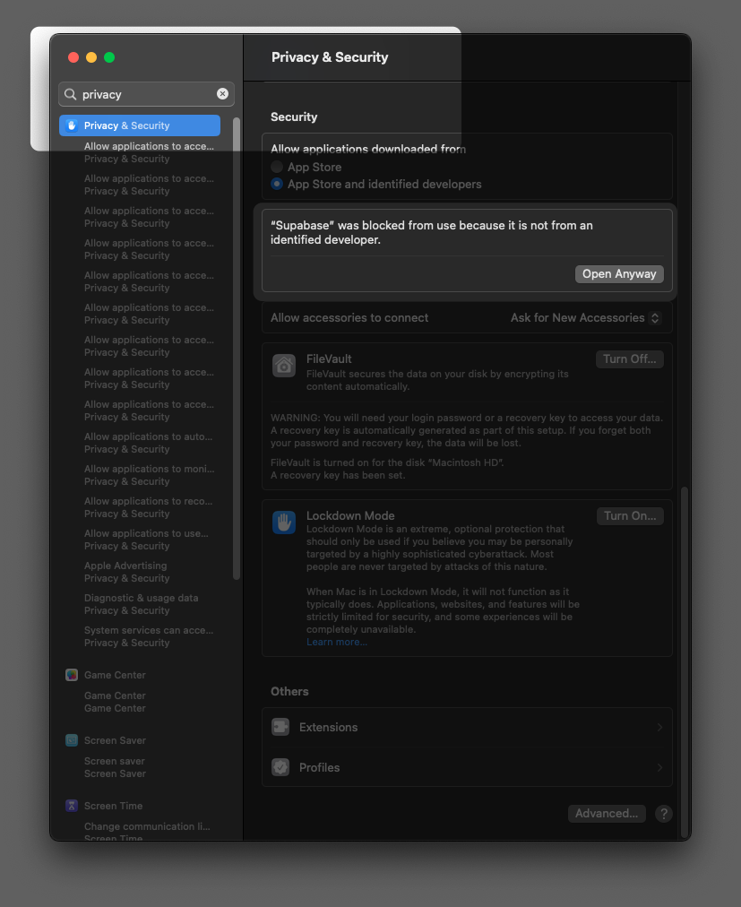Screen dimensions: 741x907
Task: Click the Allow accessories to connect label
Action: tap(349, 317)
